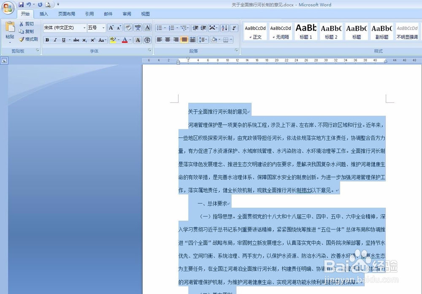Open the Office button menu
This screenshot has width=422, height=294.
[8, 8]
